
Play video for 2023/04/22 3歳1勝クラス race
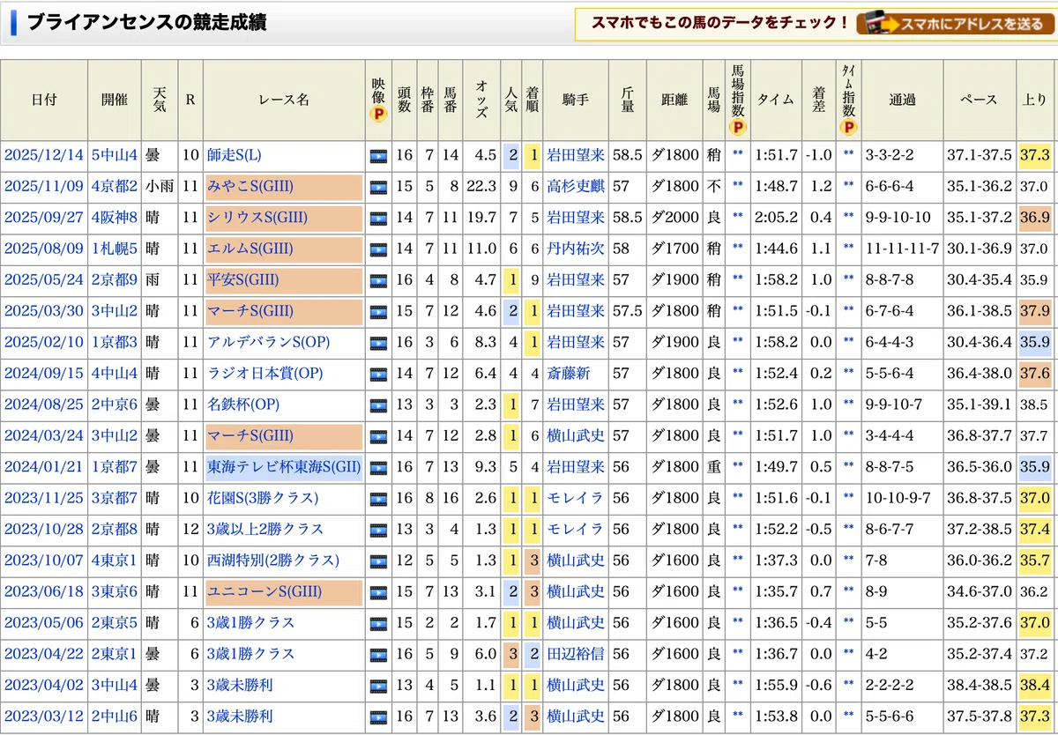coord(378,655)
